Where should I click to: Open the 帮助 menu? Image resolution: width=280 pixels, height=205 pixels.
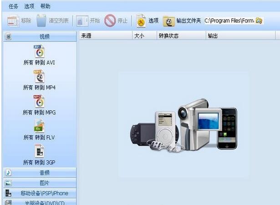[x=46, y=6]
